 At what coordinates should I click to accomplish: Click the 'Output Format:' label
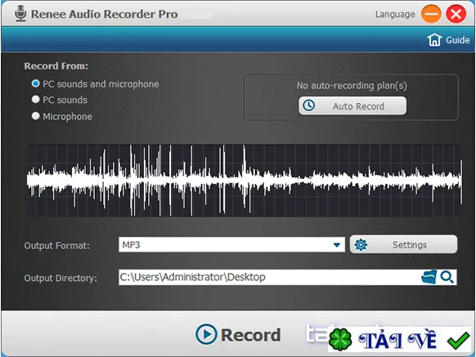pyautogui.click(x=56, y=245)
